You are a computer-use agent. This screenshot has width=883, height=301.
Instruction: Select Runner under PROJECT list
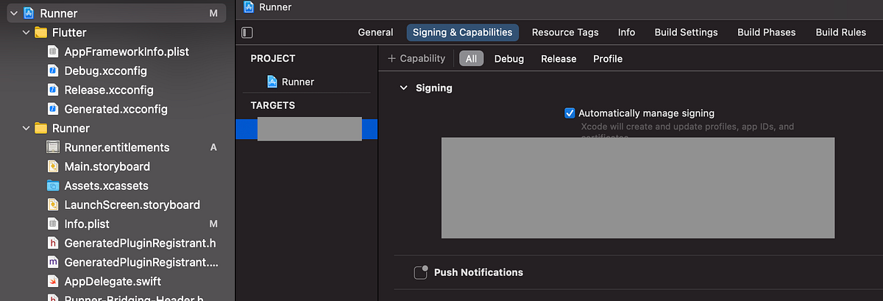[297, 82]
